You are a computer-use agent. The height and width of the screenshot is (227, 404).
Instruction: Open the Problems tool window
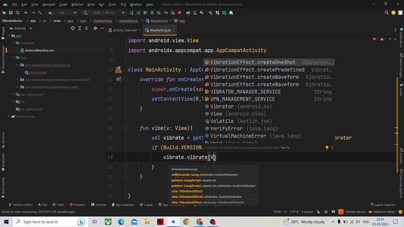tap(78, 204)
